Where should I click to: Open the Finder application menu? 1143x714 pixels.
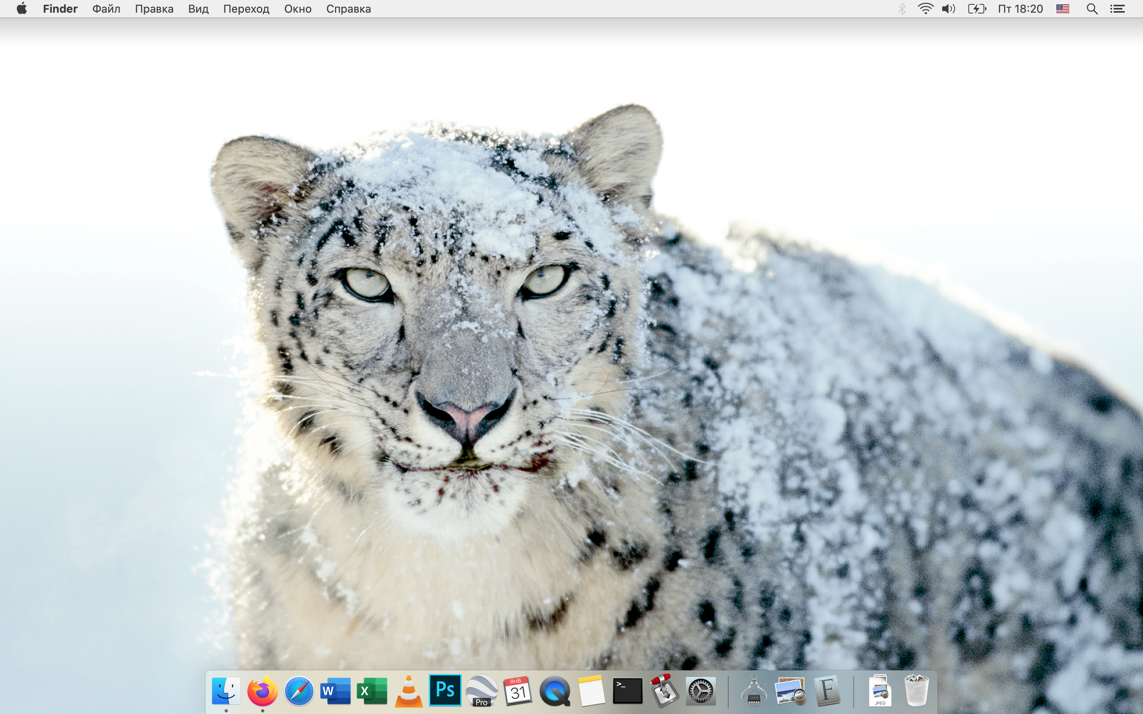(60, 8)
